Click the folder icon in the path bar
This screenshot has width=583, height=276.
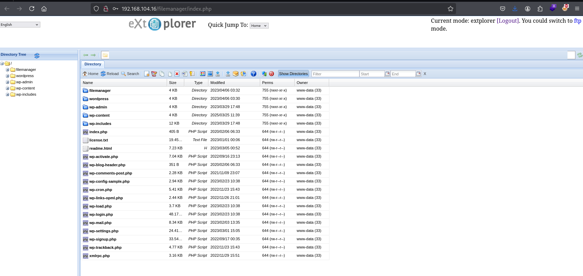click(105, 55)
